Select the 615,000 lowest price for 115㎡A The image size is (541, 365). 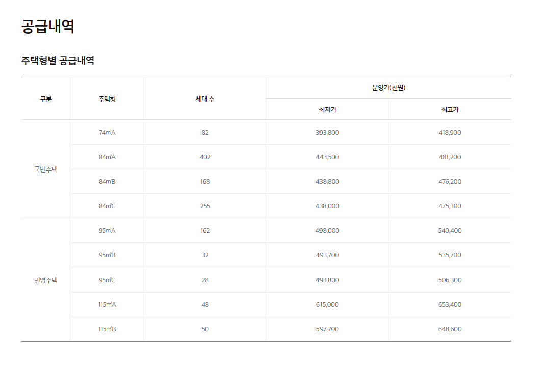[327, 304]
